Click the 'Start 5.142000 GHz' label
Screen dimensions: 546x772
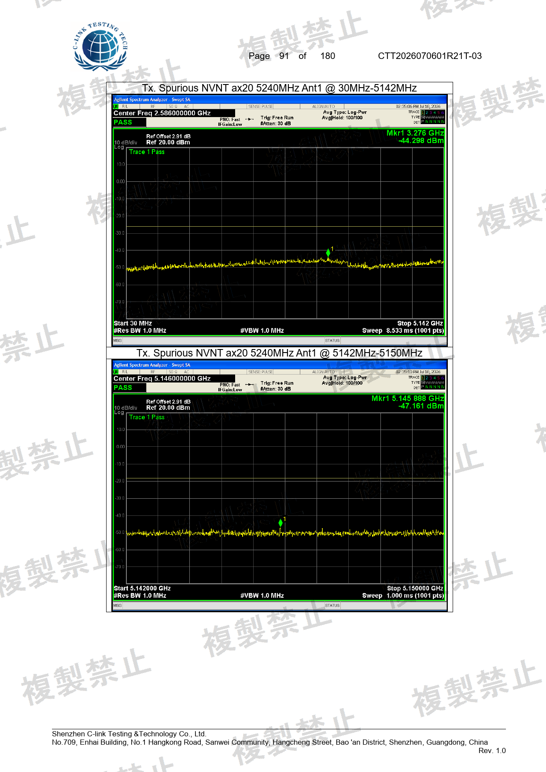pyautogui.click(x=142, y=588)
